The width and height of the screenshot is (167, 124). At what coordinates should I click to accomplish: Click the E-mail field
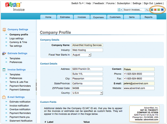(x=139, y=84)
